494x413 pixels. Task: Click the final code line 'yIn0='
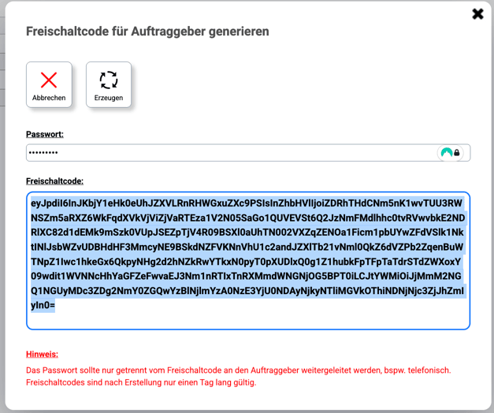tap(43, 305)
